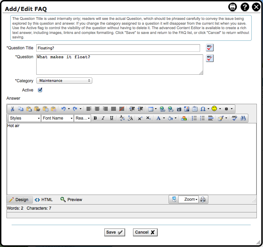The image size is (263, 247).
Task: Uncheck the Active checkbox
Action: click(x=40, y=90)
